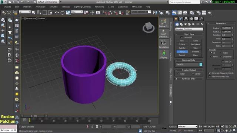Click the Mirror tool icon
Image resolution: width=237 pixels, height=133 pixels.
155,13
